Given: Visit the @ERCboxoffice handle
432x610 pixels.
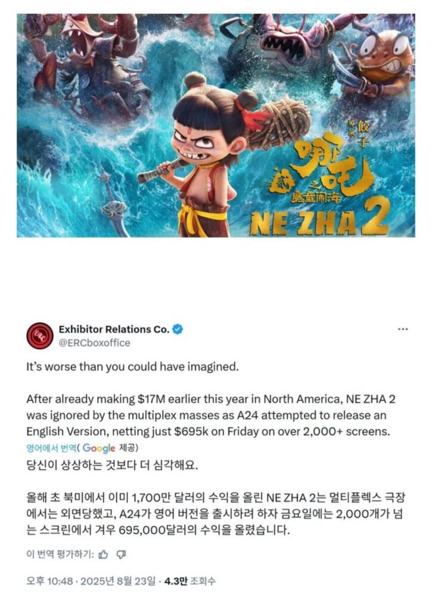Looking at the screenshot, I should 95,343.
